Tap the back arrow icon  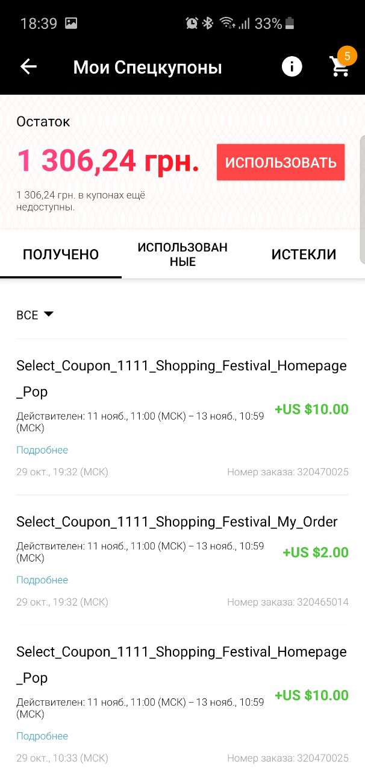28,66
